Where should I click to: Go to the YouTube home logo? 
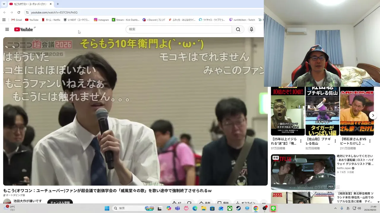click(23, 29)
